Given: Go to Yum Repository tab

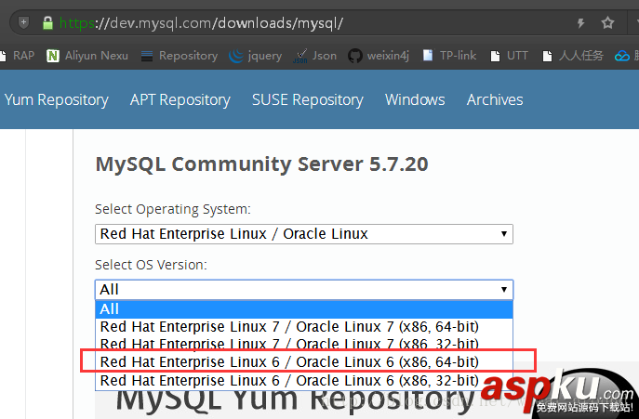Looking at the screenshot, I should 57,99.
